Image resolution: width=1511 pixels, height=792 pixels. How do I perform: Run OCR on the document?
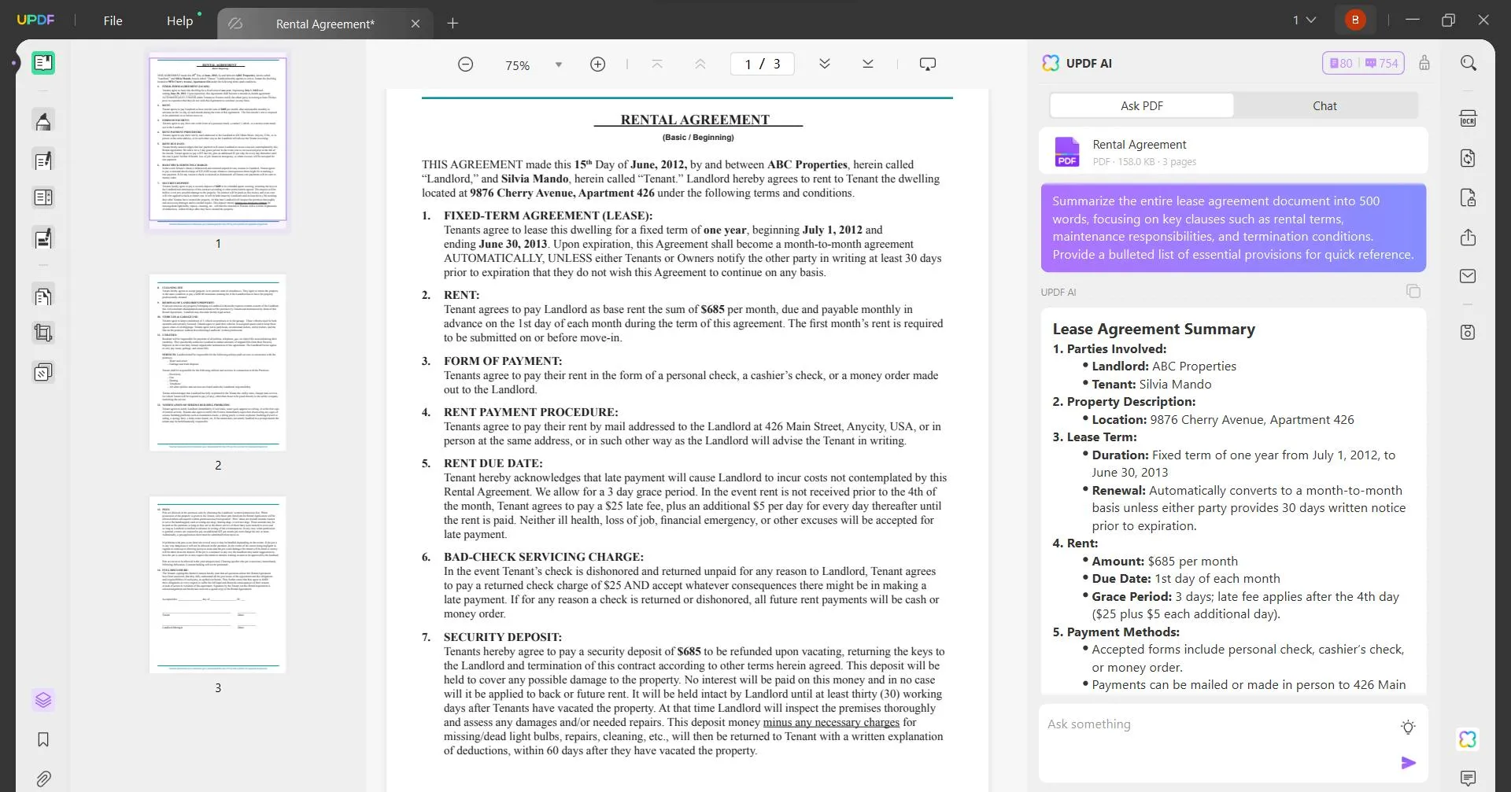pos(1469,117)
